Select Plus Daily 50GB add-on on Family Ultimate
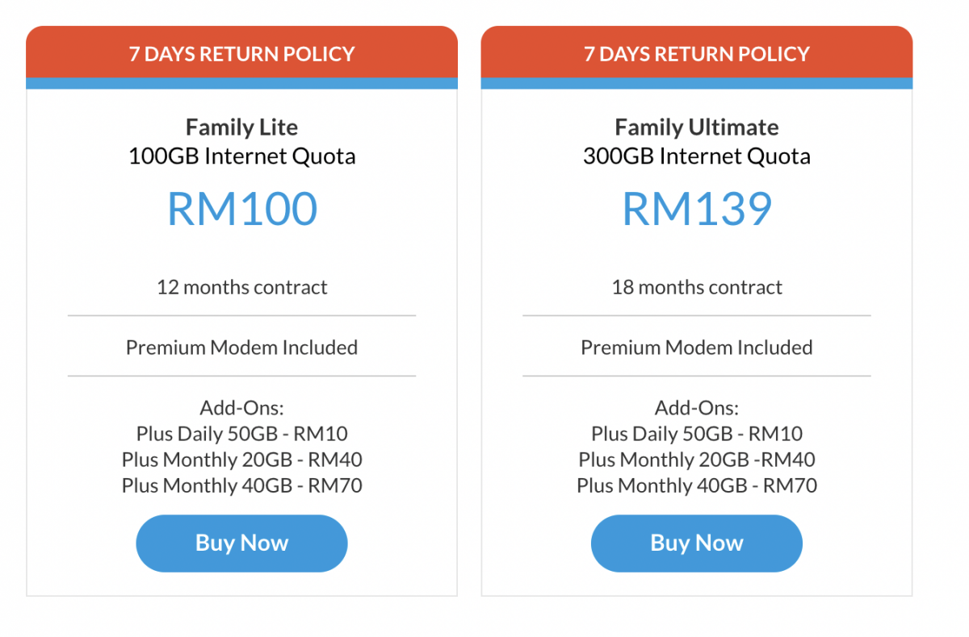Viewport: 969px width, 637px height. click(x=696, y=433)
